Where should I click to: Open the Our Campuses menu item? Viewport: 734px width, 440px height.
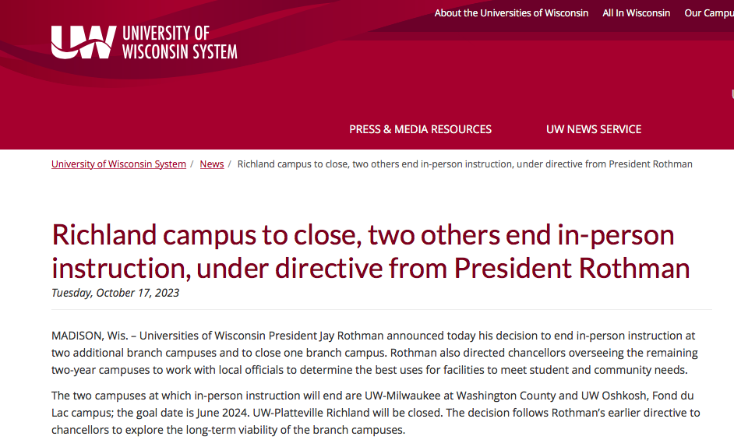pyautogui.click(x=709, y=13)
